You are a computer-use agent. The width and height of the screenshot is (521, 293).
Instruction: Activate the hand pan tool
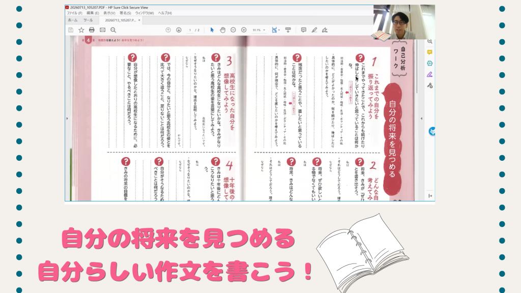pos(223,30)
